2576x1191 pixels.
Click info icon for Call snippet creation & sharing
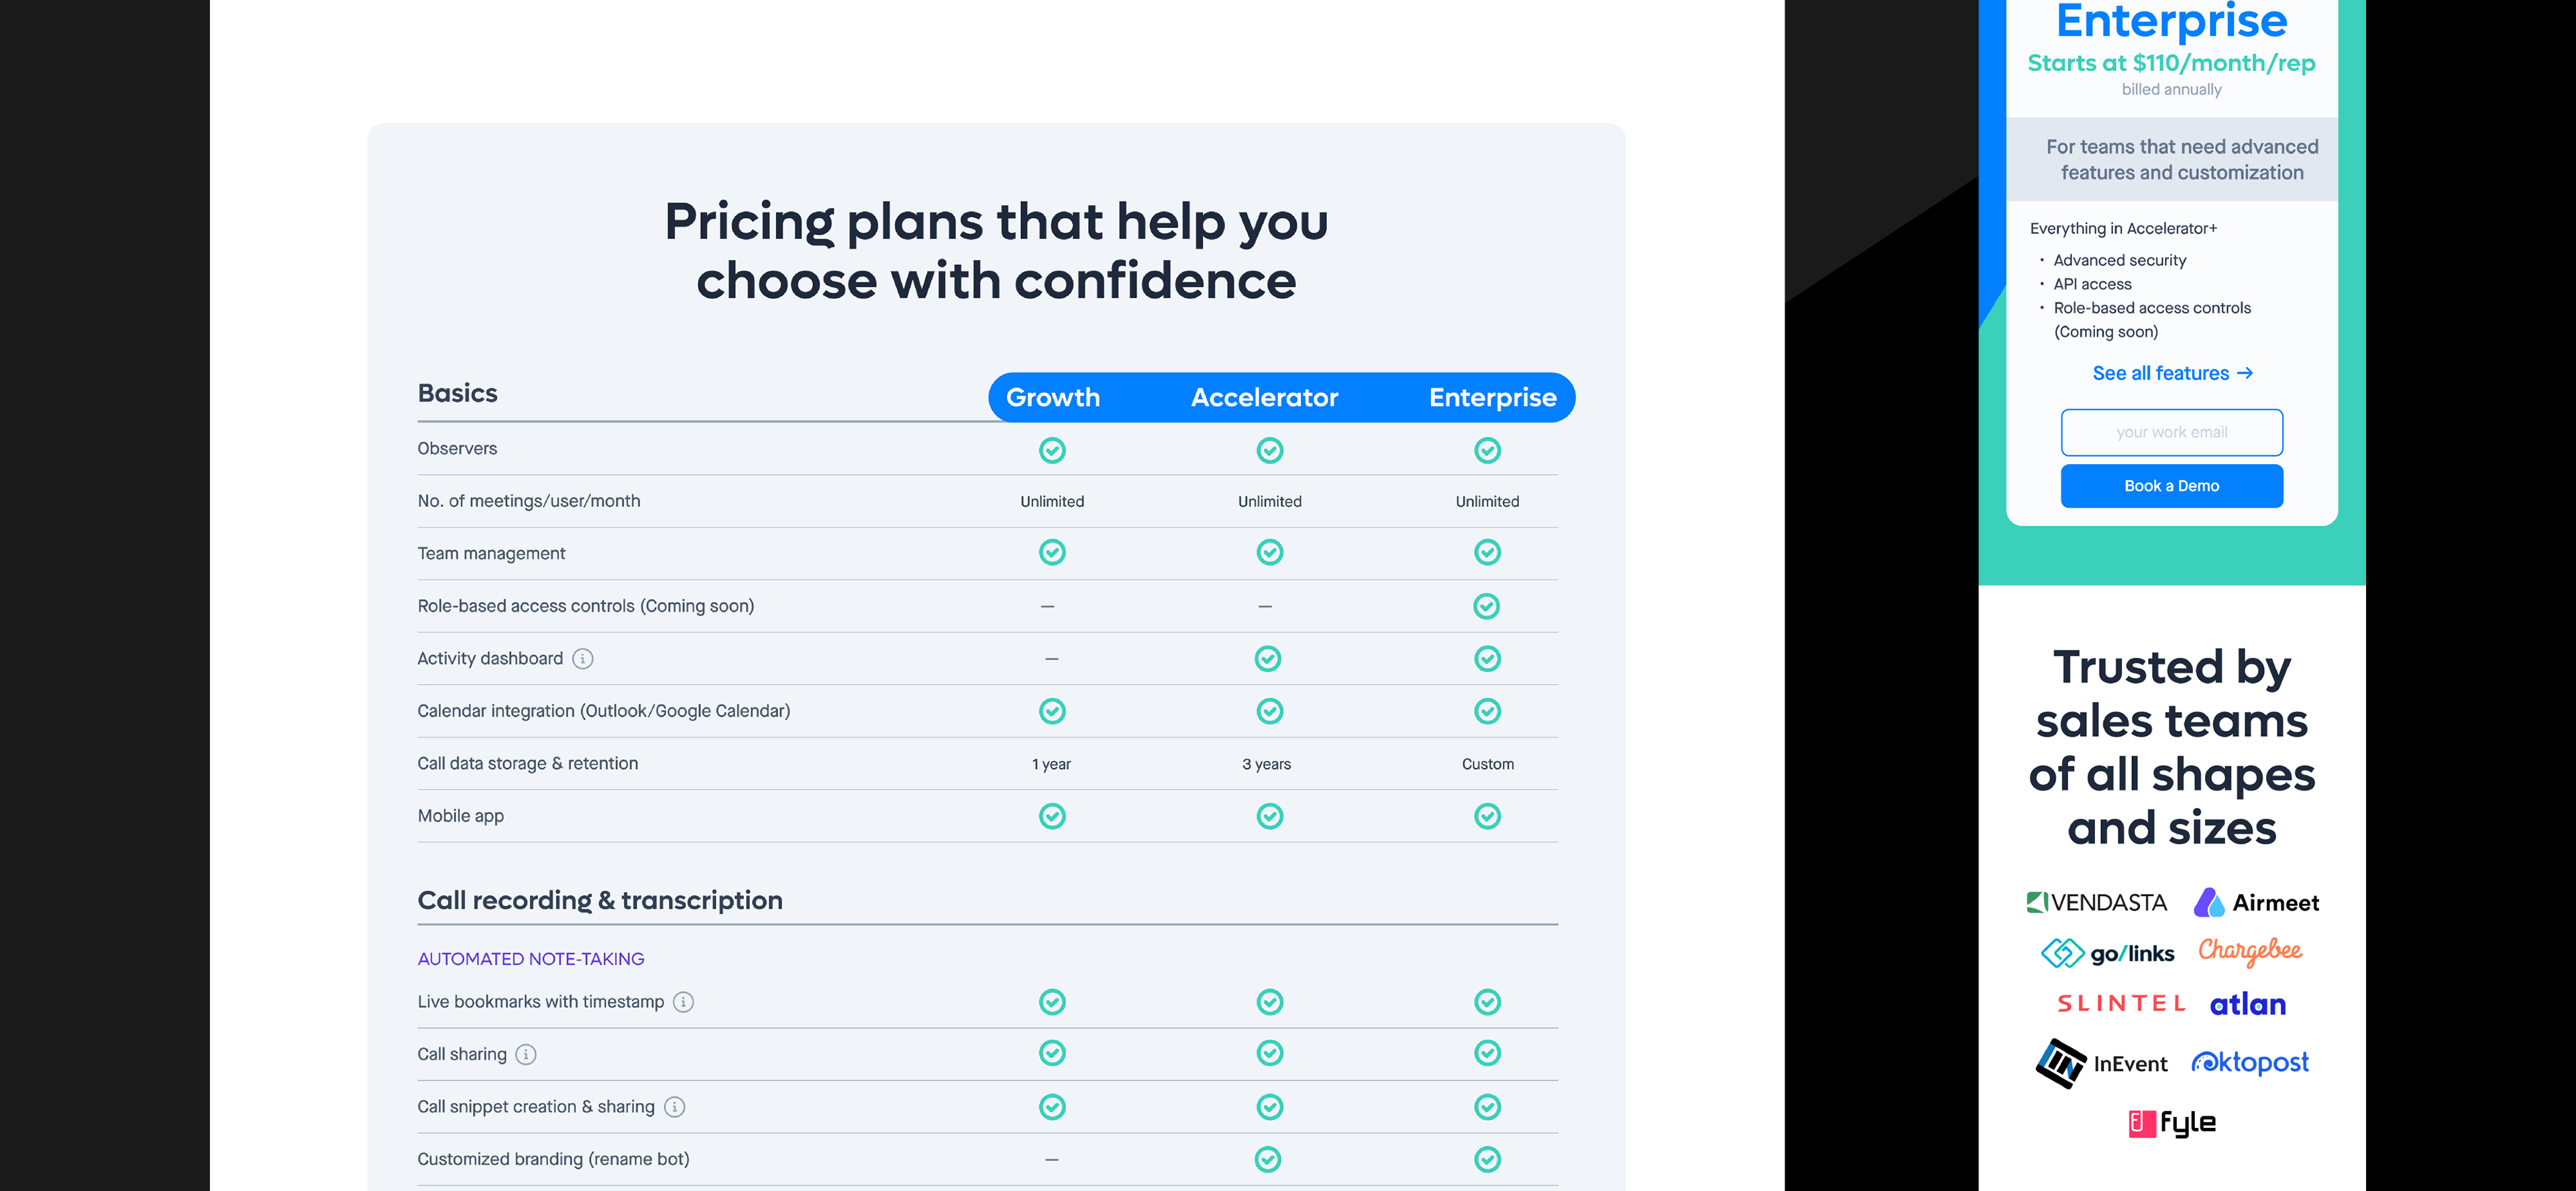coord(675,1107)
